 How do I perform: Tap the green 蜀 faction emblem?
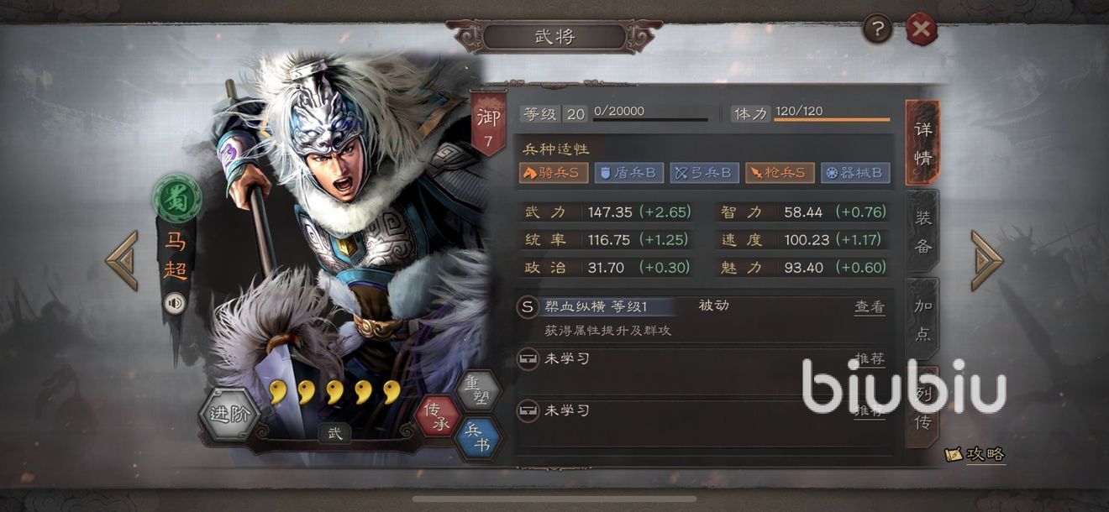(175, 198)
